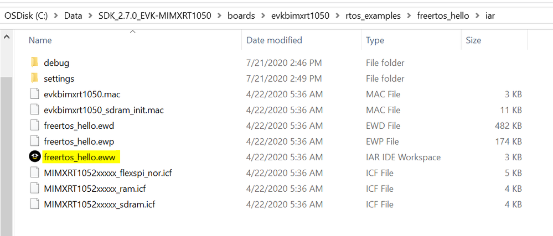Click the MIMXRT1052xxxxx_flexspi_nor.icf file icon
The height and width of the screenshot is (236, 553).
pos(34,173)
